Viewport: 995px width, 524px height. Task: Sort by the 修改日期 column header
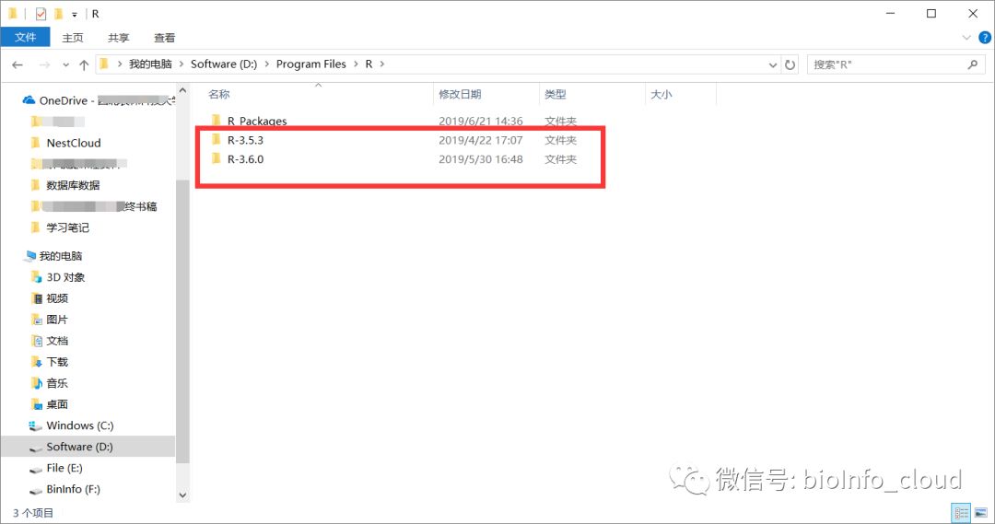click(x=460, y=94)
